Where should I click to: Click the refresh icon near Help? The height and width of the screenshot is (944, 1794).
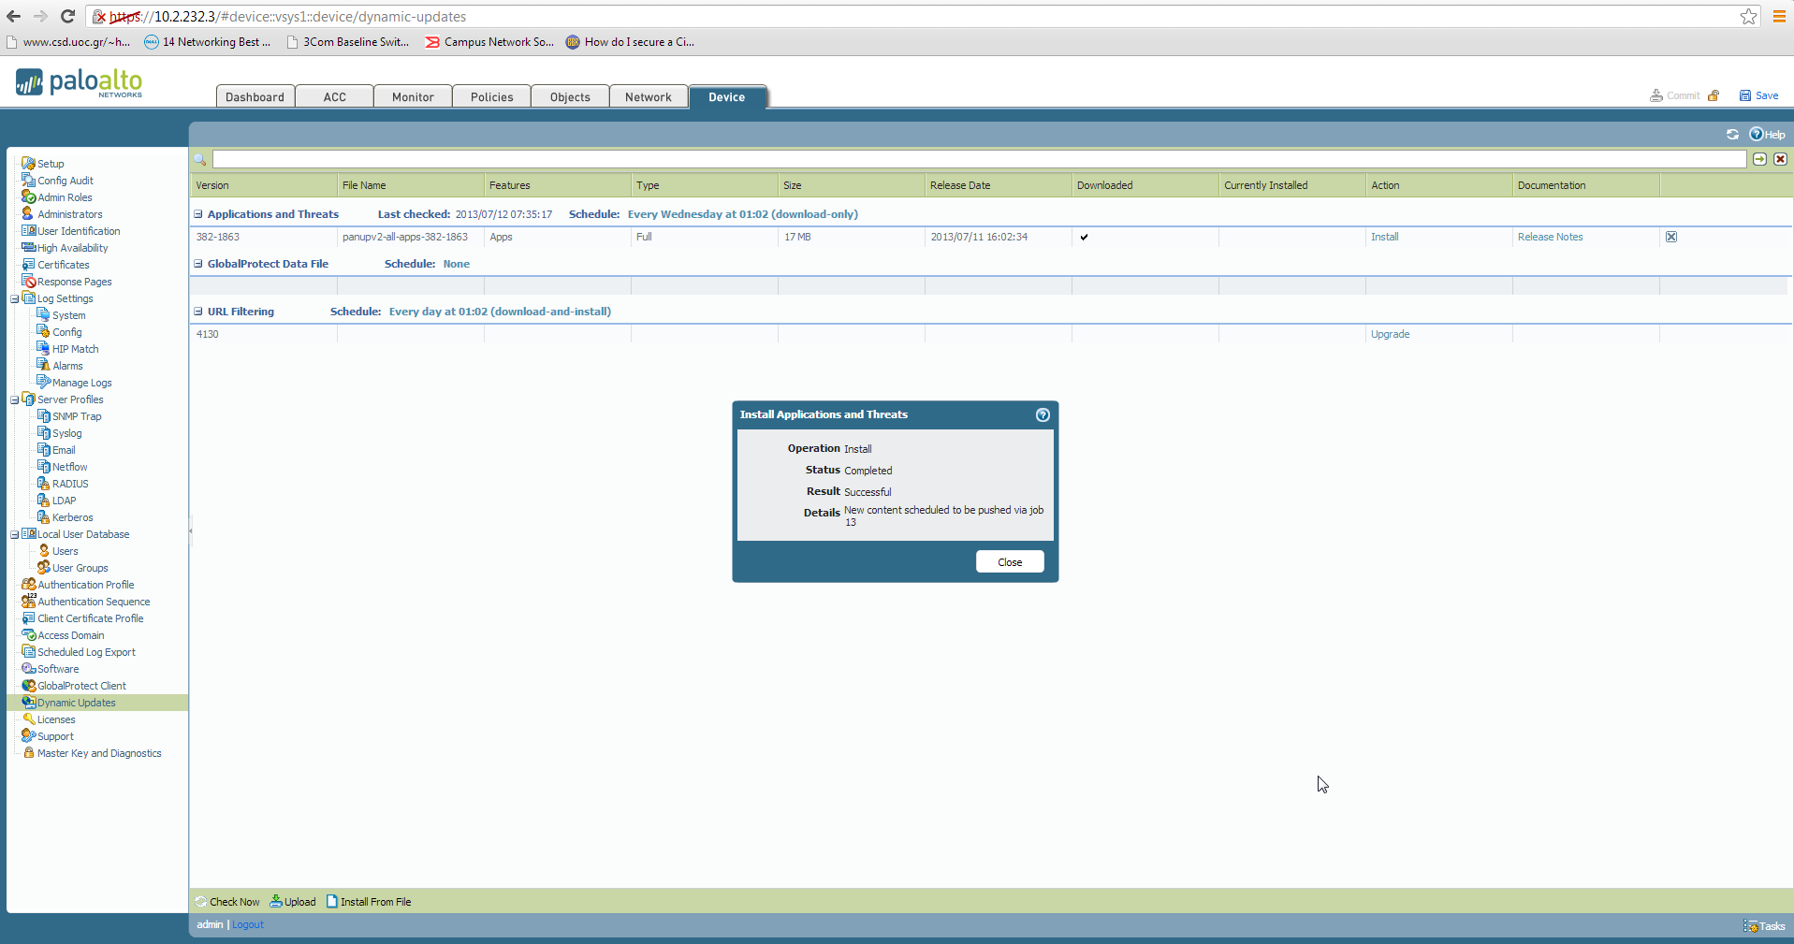coord(1732,135)
